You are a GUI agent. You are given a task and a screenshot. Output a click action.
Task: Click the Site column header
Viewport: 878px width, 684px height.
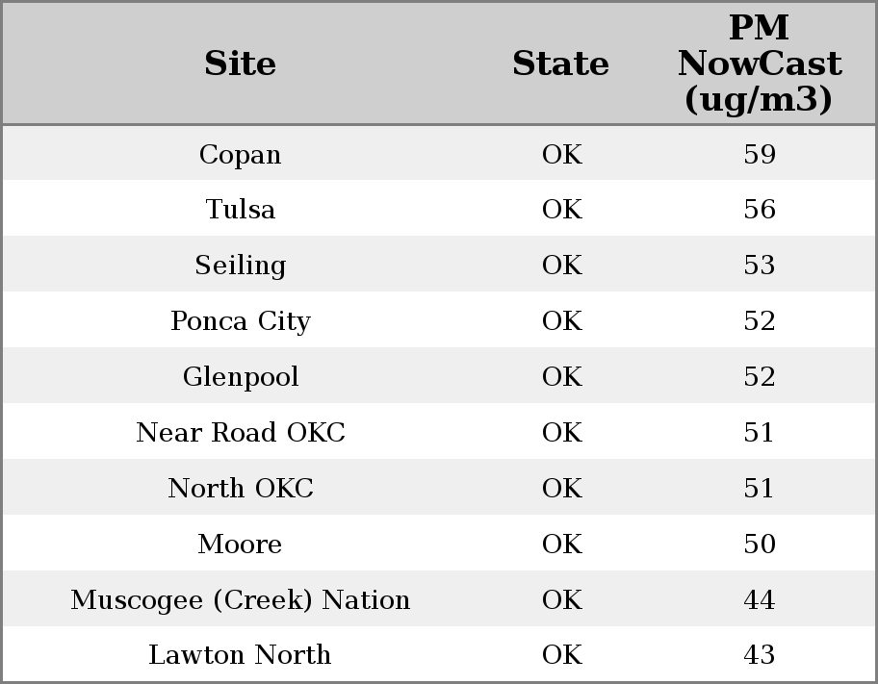point(240,63)
